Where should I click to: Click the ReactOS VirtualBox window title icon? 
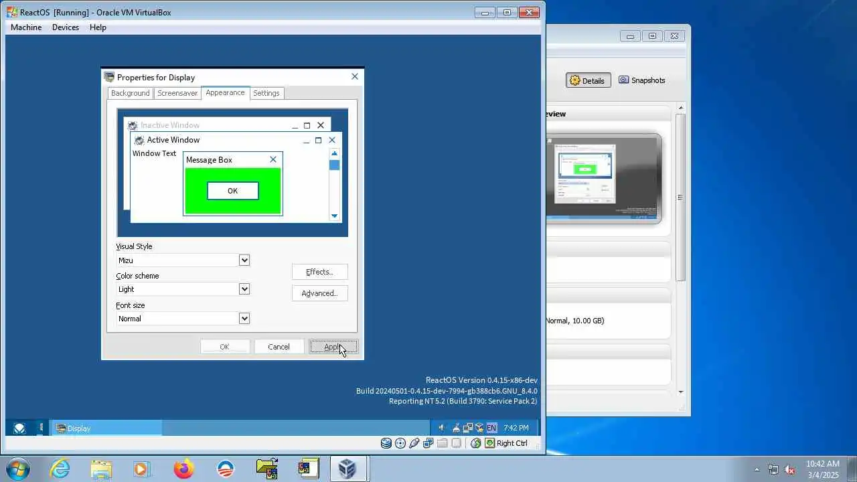pyautogui.click(x=12, y=12)
